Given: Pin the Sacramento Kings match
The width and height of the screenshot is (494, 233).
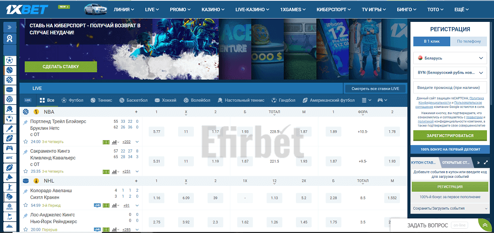Looking at the screenshot, I should point(26,152).
